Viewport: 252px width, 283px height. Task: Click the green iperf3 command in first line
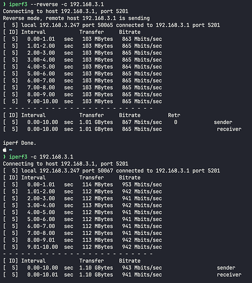coord(18,4)
